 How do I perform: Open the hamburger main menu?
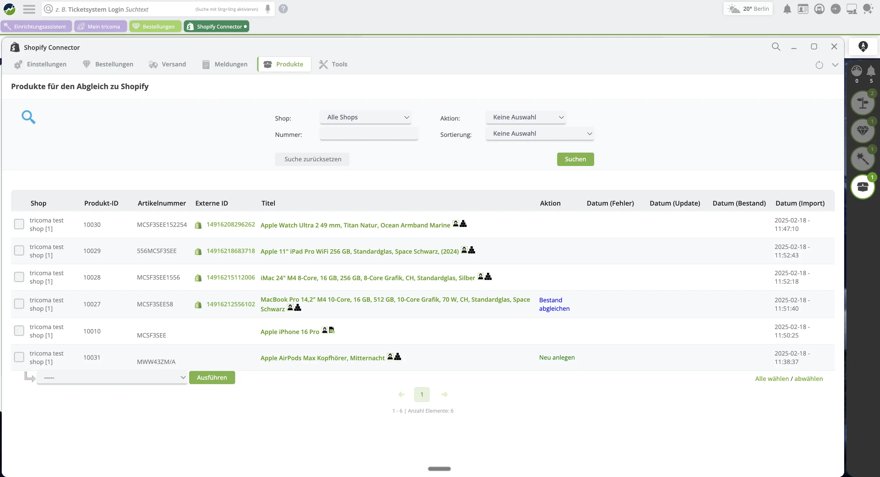pos(29,9)
